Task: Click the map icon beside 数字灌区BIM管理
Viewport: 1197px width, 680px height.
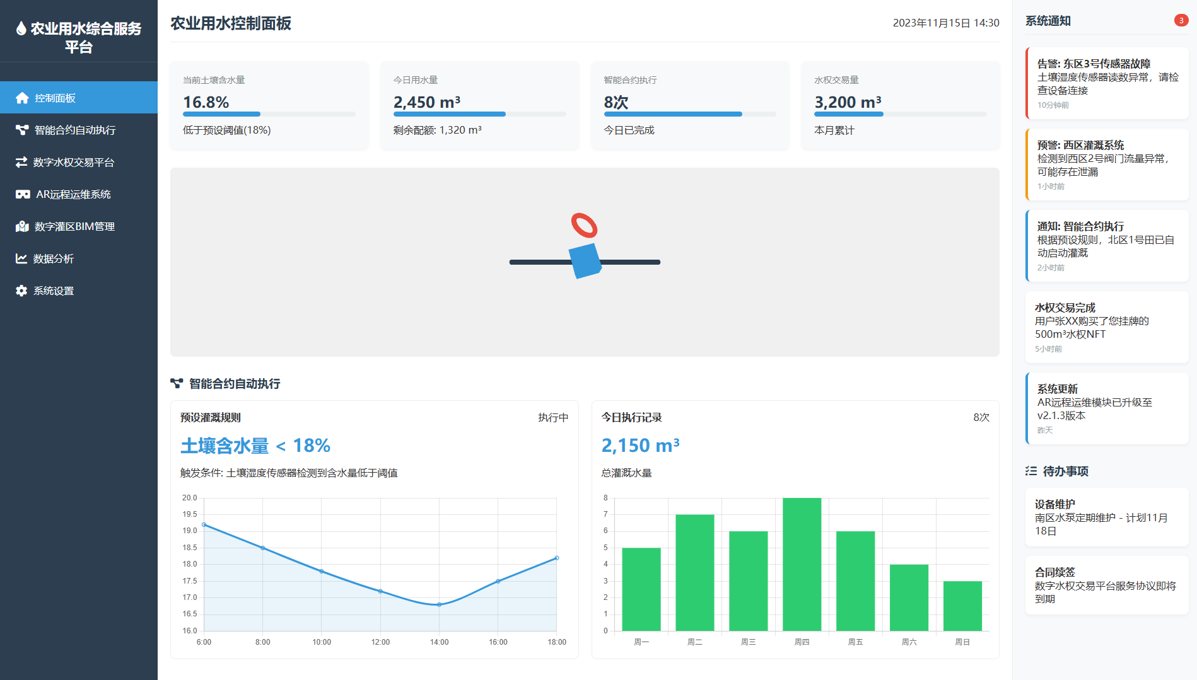Action: (22, 226)
